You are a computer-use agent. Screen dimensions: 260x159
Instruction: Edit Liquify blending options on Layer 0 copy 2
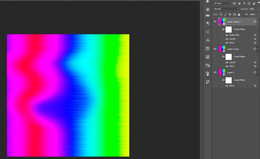255,39
